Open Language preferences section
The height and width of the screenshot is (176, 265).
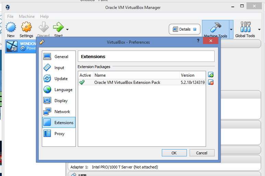(x=59, y=90)
